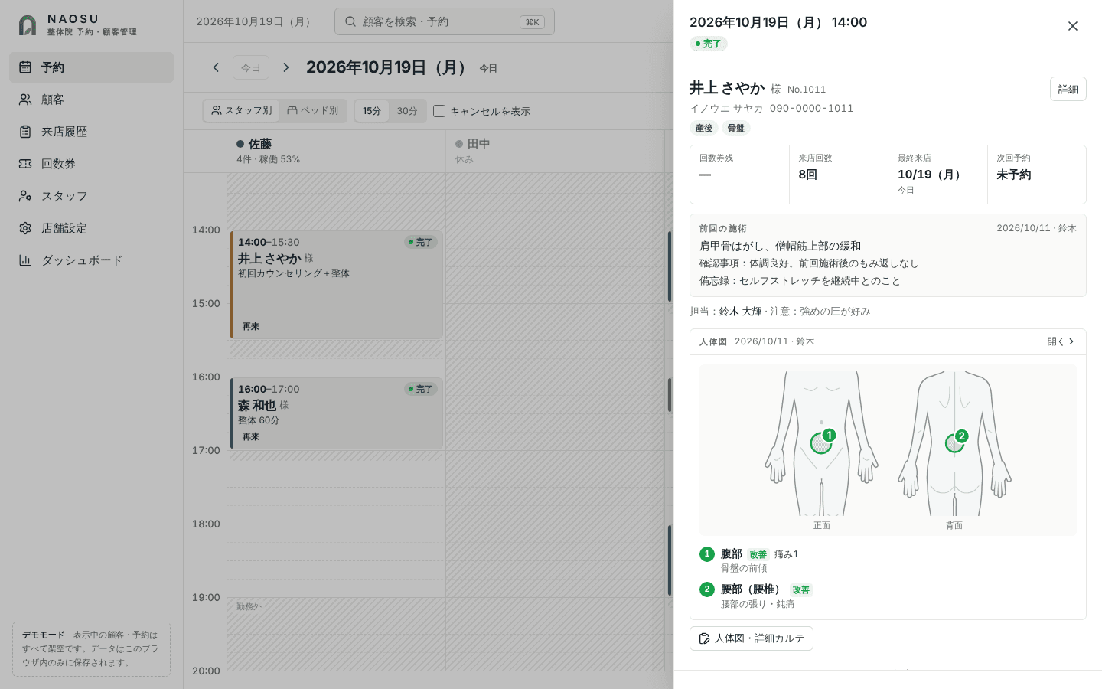Click numbered badge 1 beside 腹部
This screenshot has height=689, width=1102.
tap(706, 554)
